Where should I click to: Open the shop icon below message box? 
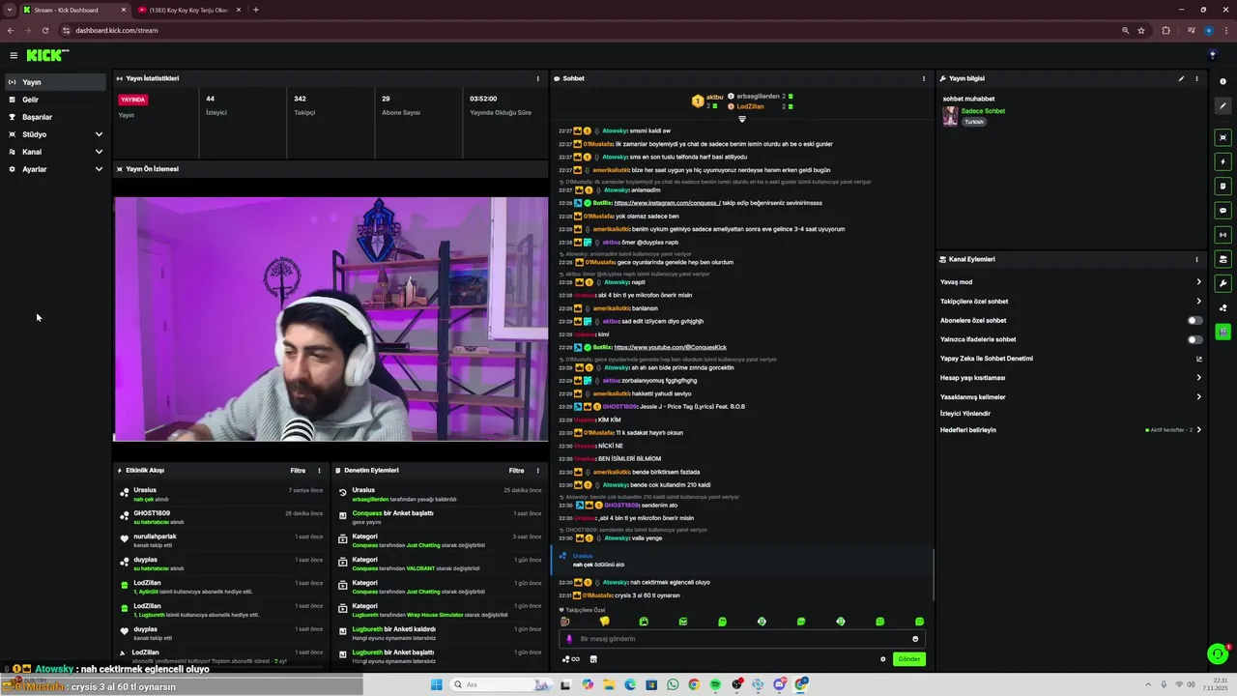(x=593, y=659)
